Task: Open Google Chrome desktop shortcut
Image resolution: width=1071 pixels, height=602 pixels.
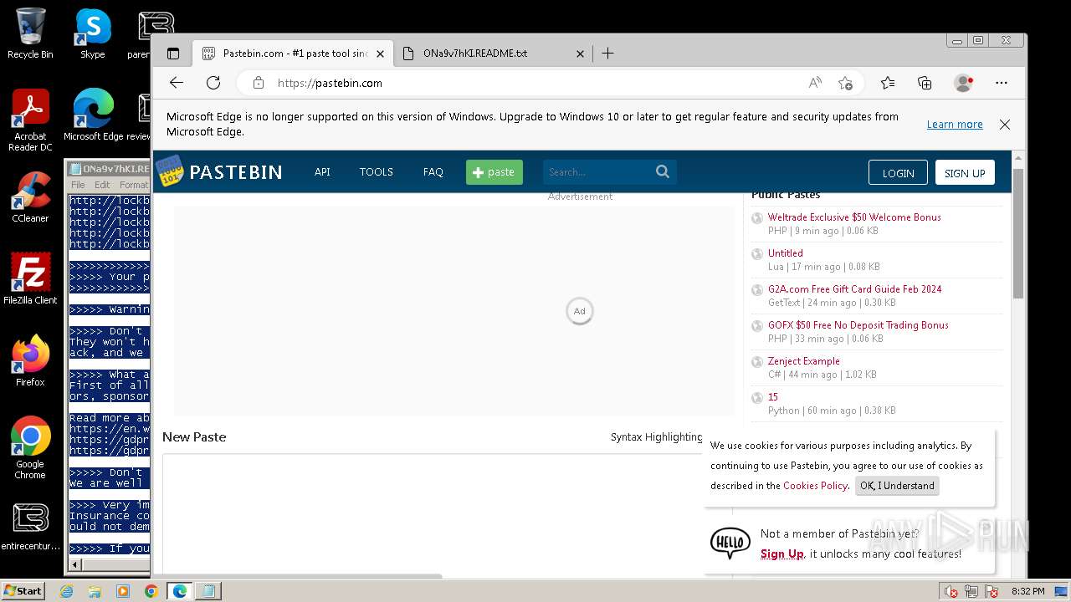Action: (30, 447)
